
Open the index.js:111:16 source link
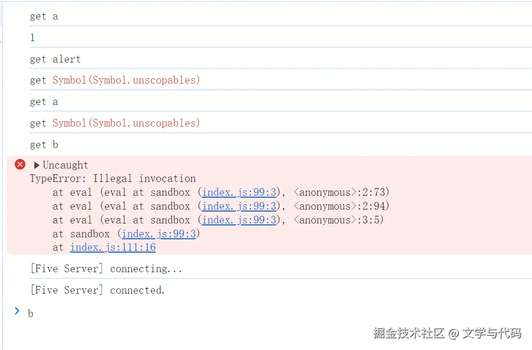pyautogui.click(x=113, y=247)
